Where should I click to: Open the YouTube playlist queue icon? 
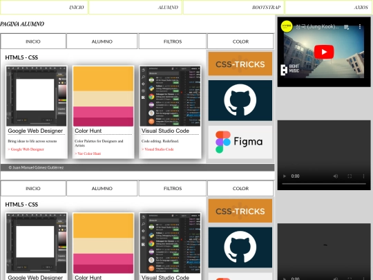pos(346,27)
